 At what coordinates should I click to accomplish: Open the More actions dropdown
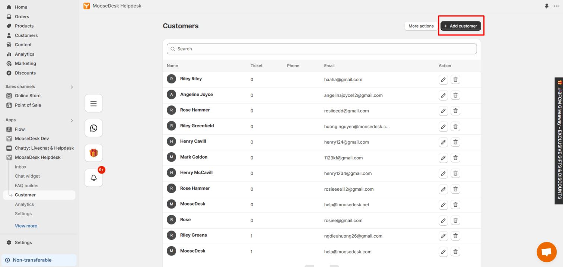tap(421, 26)
